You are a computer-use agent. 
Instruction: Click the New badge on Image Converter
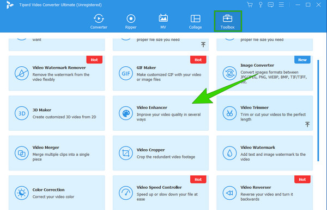pos(302,60)
